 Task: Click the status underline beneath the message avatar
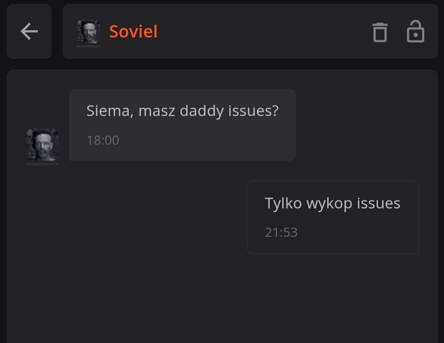(42, 164)
